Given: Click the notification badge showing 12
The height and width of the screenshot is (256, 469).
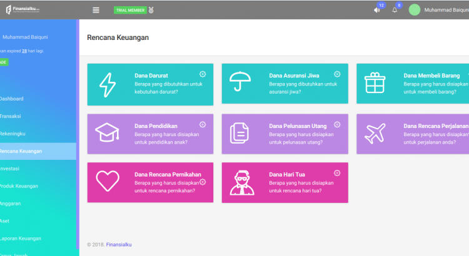Looking at the screenshot, I should point(381,6).
